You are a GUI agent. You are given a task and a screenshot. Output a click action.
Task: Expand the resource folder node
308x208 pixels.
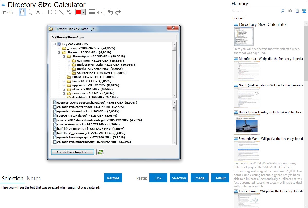[x=64, y=94]
